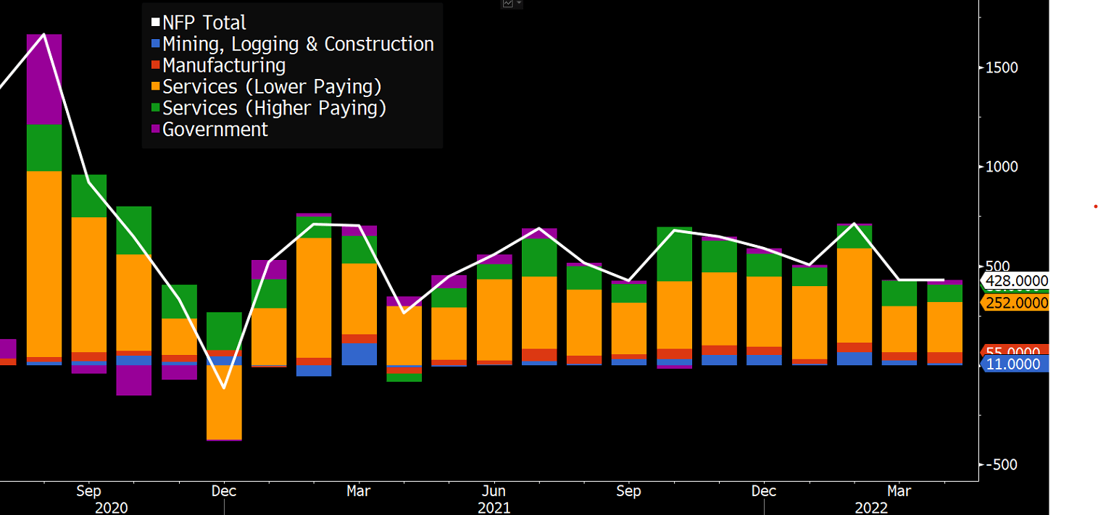Click the red 55.0000 value tag
The image size is (1098, 515).
point(1015,350)
